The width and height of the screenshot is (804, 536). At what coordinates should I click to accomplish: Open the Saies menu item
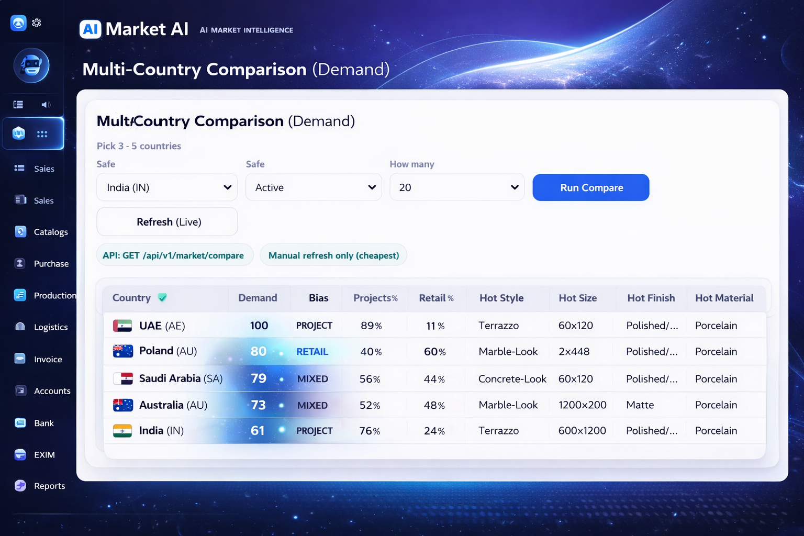[44, 169]
